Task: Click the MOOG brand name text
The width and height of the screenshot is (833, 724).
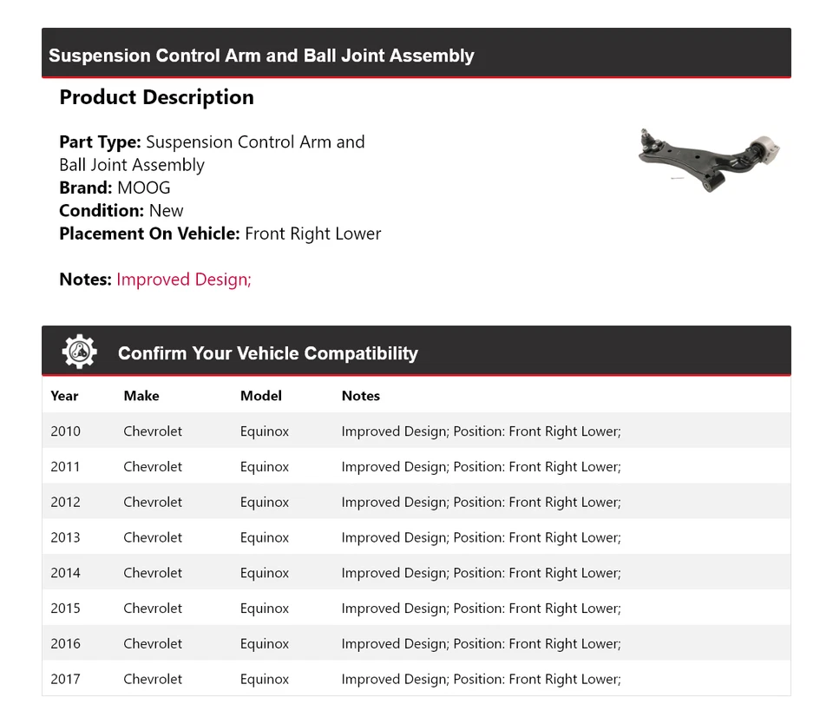Action: click(x=144, y=188)
